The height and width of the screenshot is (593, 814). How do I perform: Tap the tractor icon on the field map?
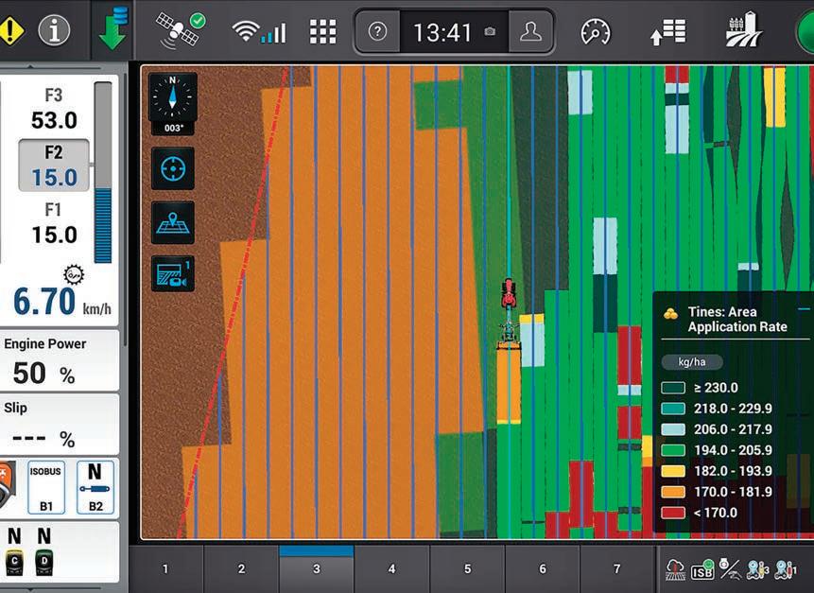coord(509,294)
